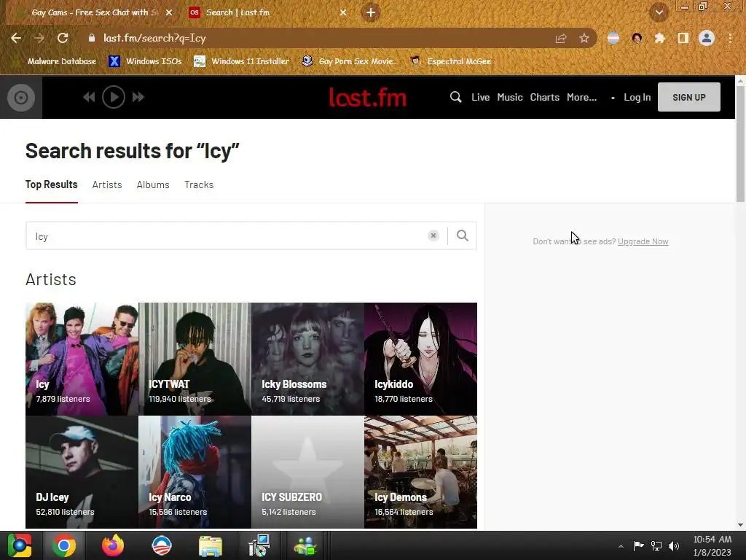Viewport: 746px width, 560px height.
Task: Open the Icky Blossoms artist tile
Action: click(x=307, y=359)
